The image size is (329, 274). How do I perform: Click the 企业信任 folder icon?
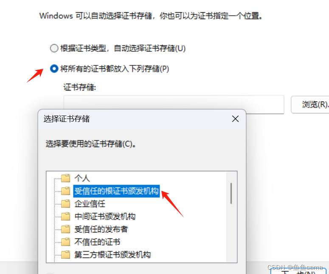coord(66,203)
